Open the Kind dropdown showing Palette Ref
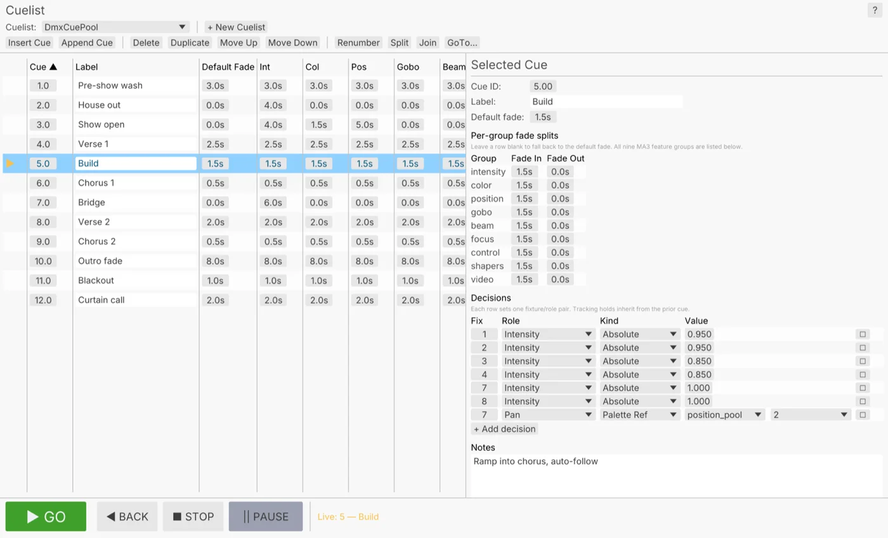 640,414
